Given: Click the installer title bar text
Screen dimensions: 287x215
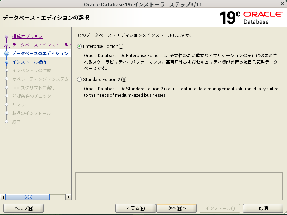Looking at the screenshot, I should pyautogui.click(x=143, y=4).
